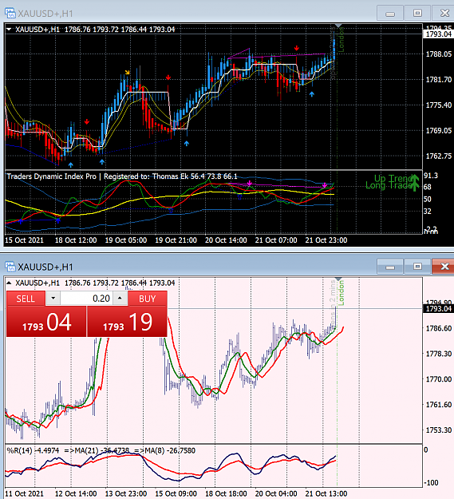Click the 1788.05 level on upper price scale
The height and width of the screenshot is (499, 454).
coord(439,54)
